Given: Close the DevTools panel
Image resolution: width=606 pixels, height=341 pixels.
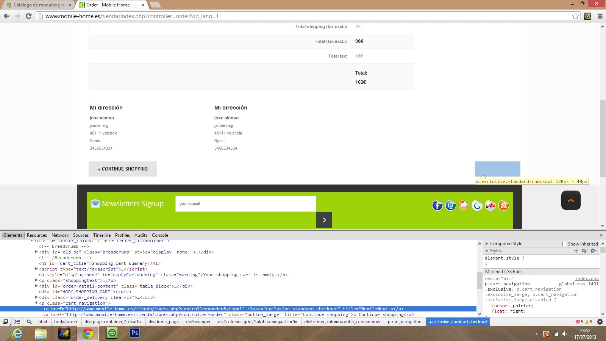Looking at the screenshot, I should coord(601,235).
